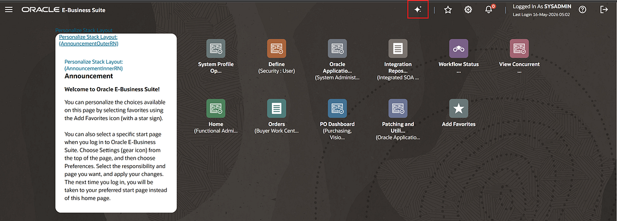Click the "View Concurrent" tile label

click(519, 64)
